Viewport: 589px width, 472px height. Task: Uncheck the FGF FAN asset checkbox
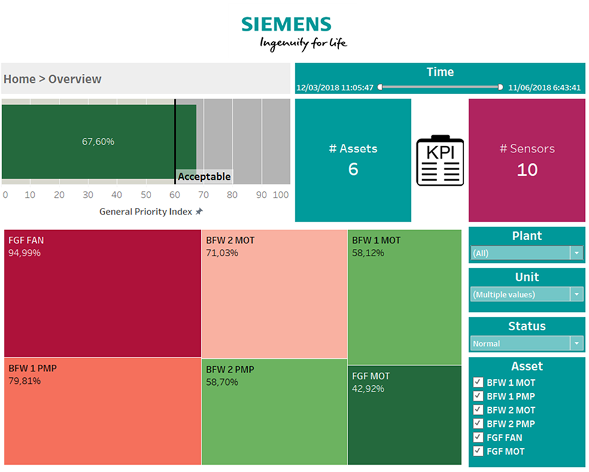click(x=478, y=437)
